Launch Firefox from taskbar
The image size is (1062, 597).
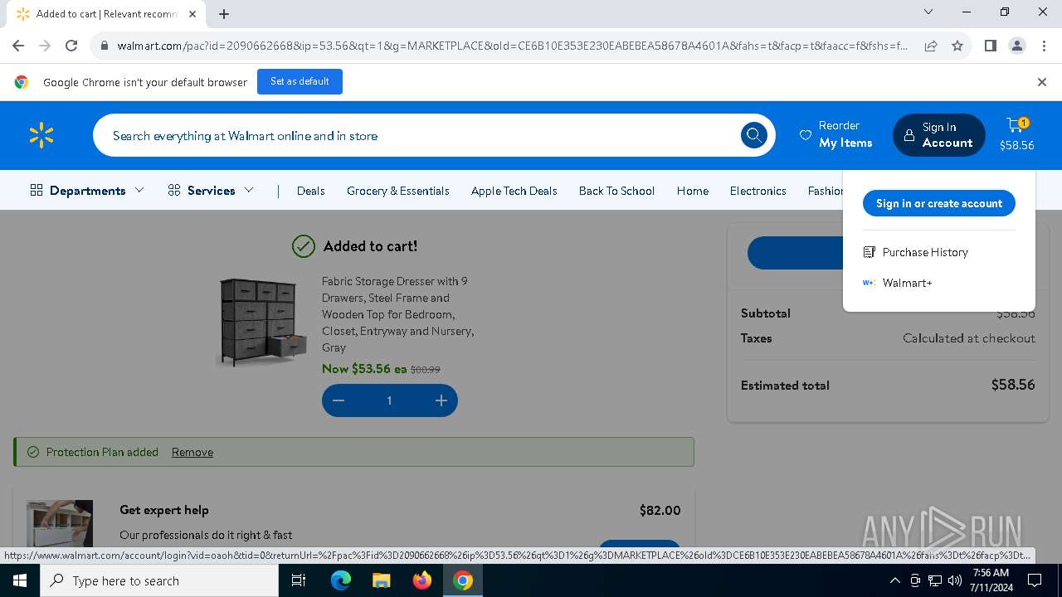(x=421, y=580)
